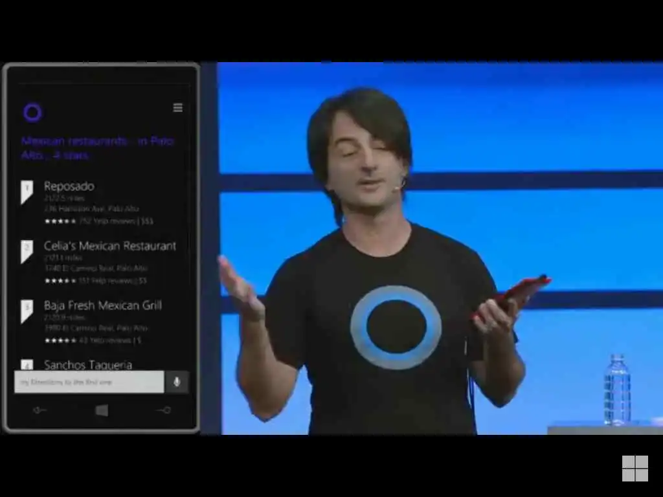
Task: Click Reposado's star rating row
Action: (x=99, y=221)
